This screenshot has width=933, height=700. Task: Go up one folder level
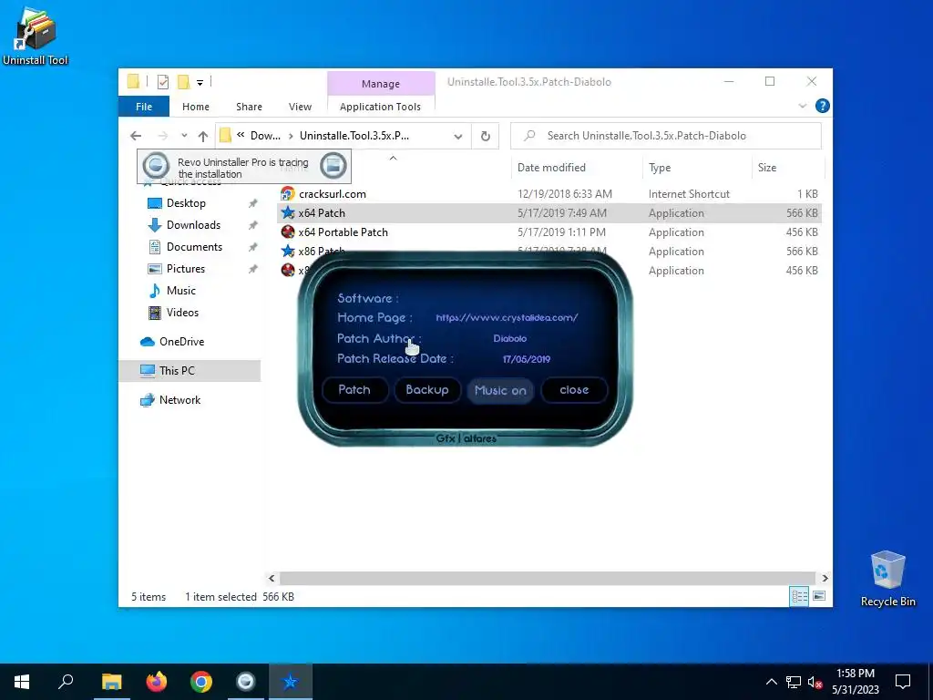pos(203,136)
